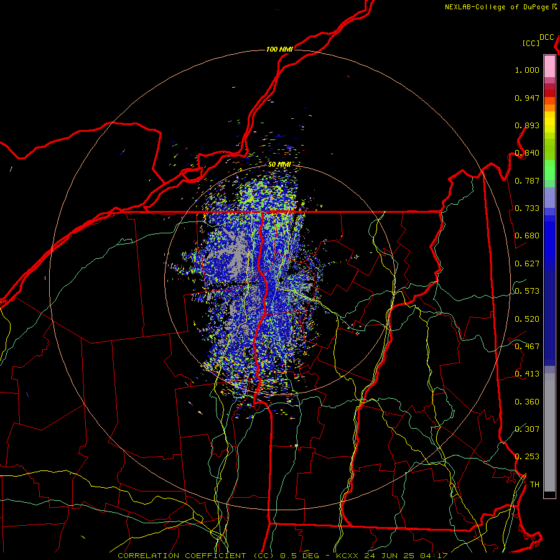This screenshot has height=560, width=560.
Task: Click the gray segment of the color bar
Action: point(549,432)
